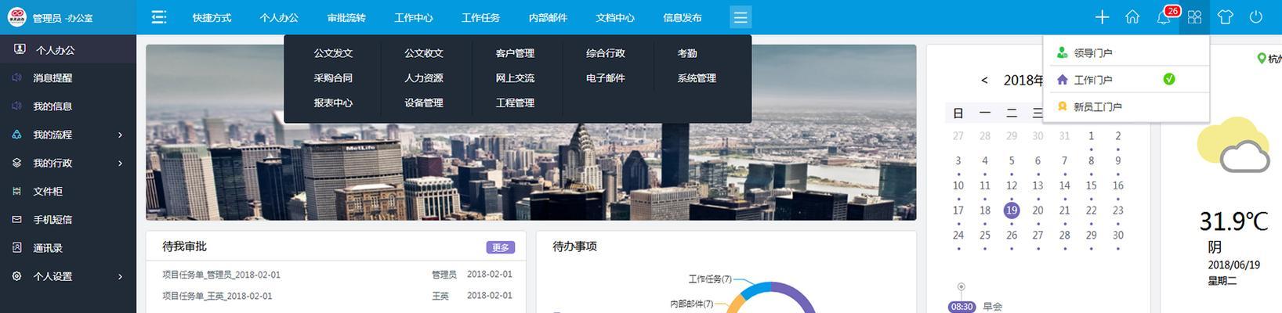Expand 个人设置 submenu arrow

pos(120,276)
